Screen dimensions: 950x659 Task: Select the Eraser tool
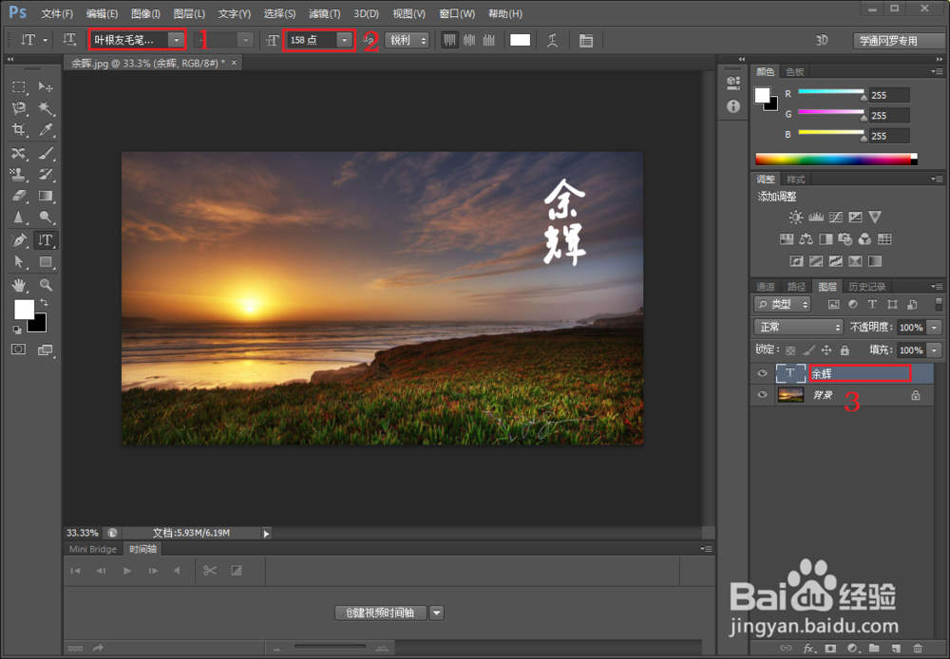coord(19,196)
